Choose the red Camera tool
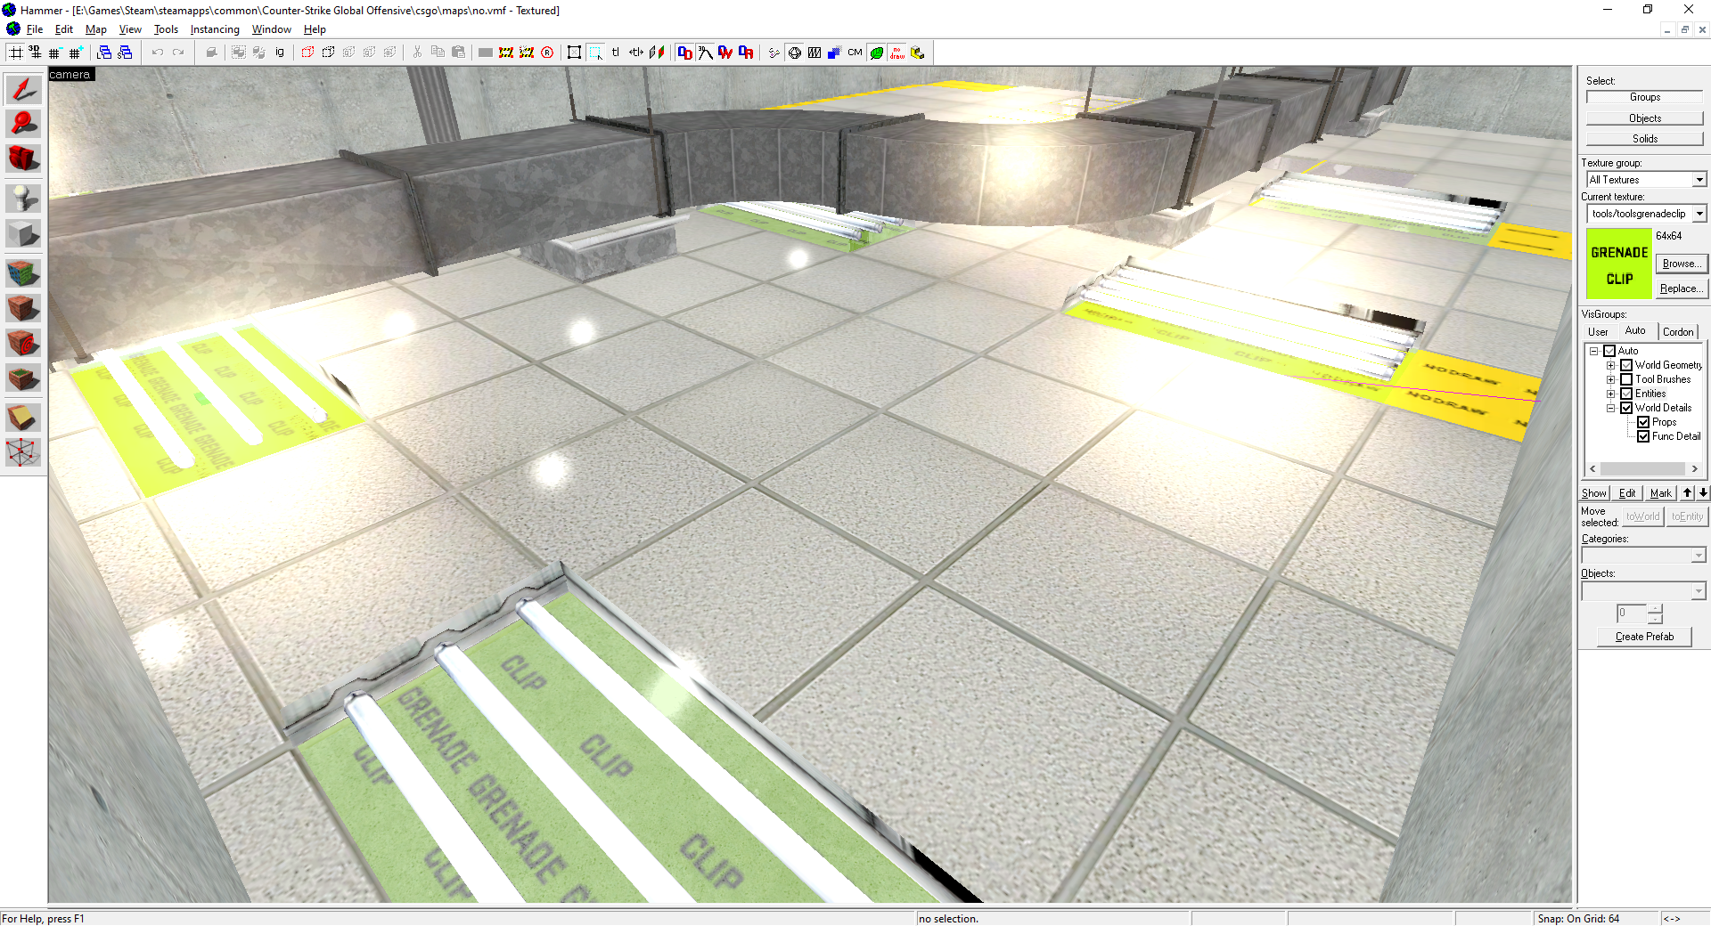This screenshot has width=1711, height=926. click(23, 158)
